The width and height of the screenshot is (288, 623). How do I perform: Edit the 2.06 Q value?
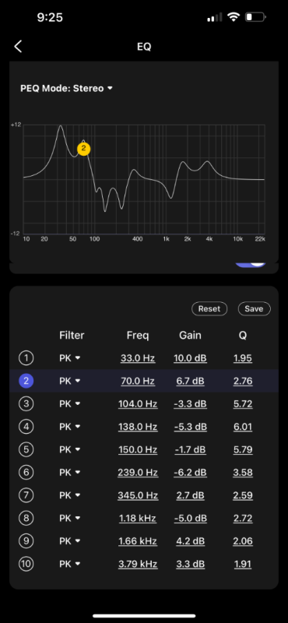pos(243,541)
